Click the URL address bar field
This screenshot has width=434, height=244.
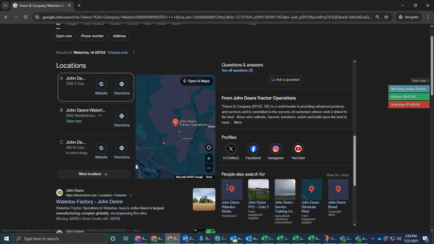pos(207,17)
